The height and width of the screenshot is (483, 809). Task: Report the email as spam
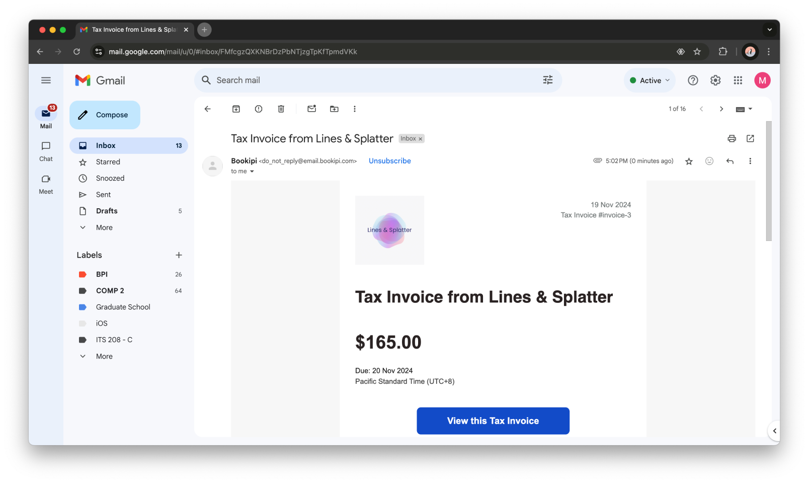coord(258,109)
